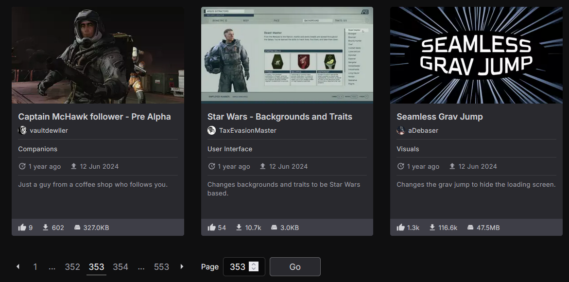
Task: Click the upload date icon on Captain McHawk card
Action: (74, 166)
